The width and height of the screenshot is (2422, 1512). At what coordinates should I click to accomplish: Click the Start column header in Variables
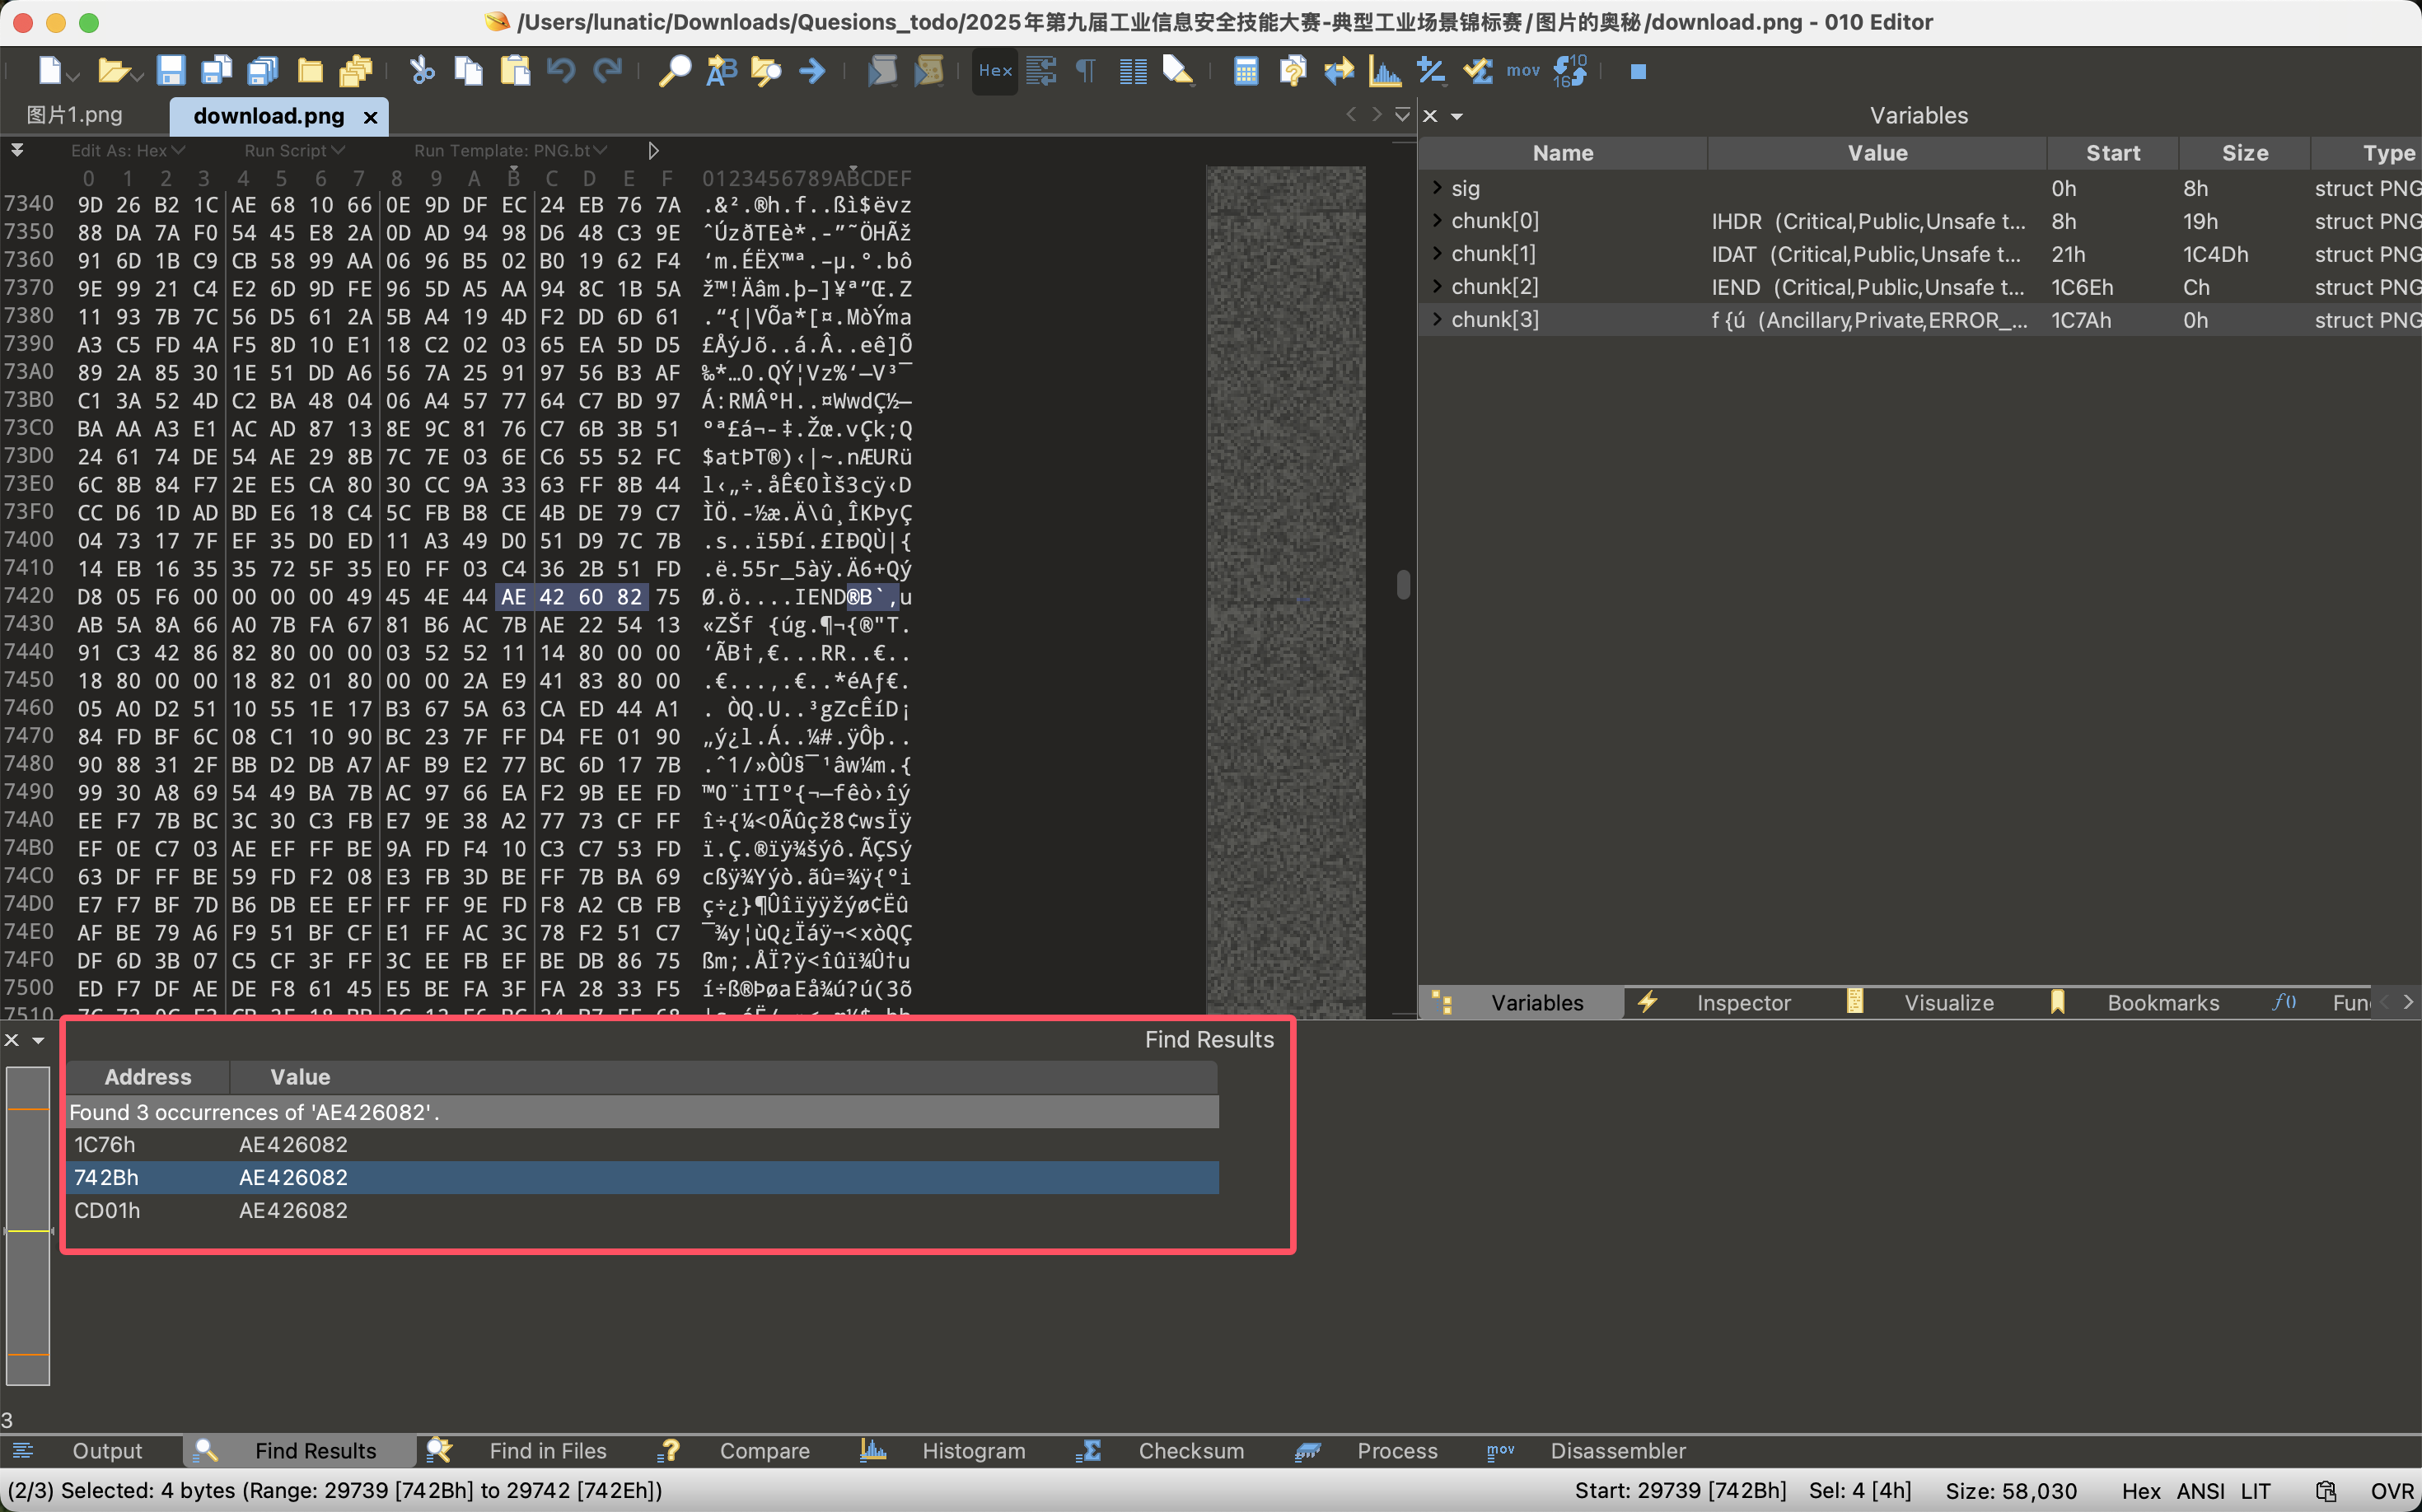pos(2112,153)
